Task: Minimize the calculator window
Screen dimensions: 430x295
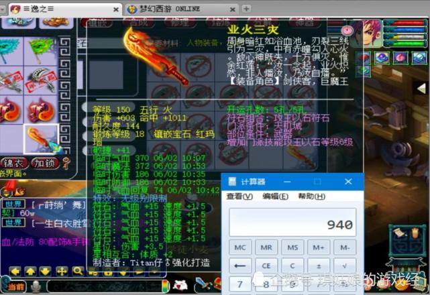Action: 287,182
